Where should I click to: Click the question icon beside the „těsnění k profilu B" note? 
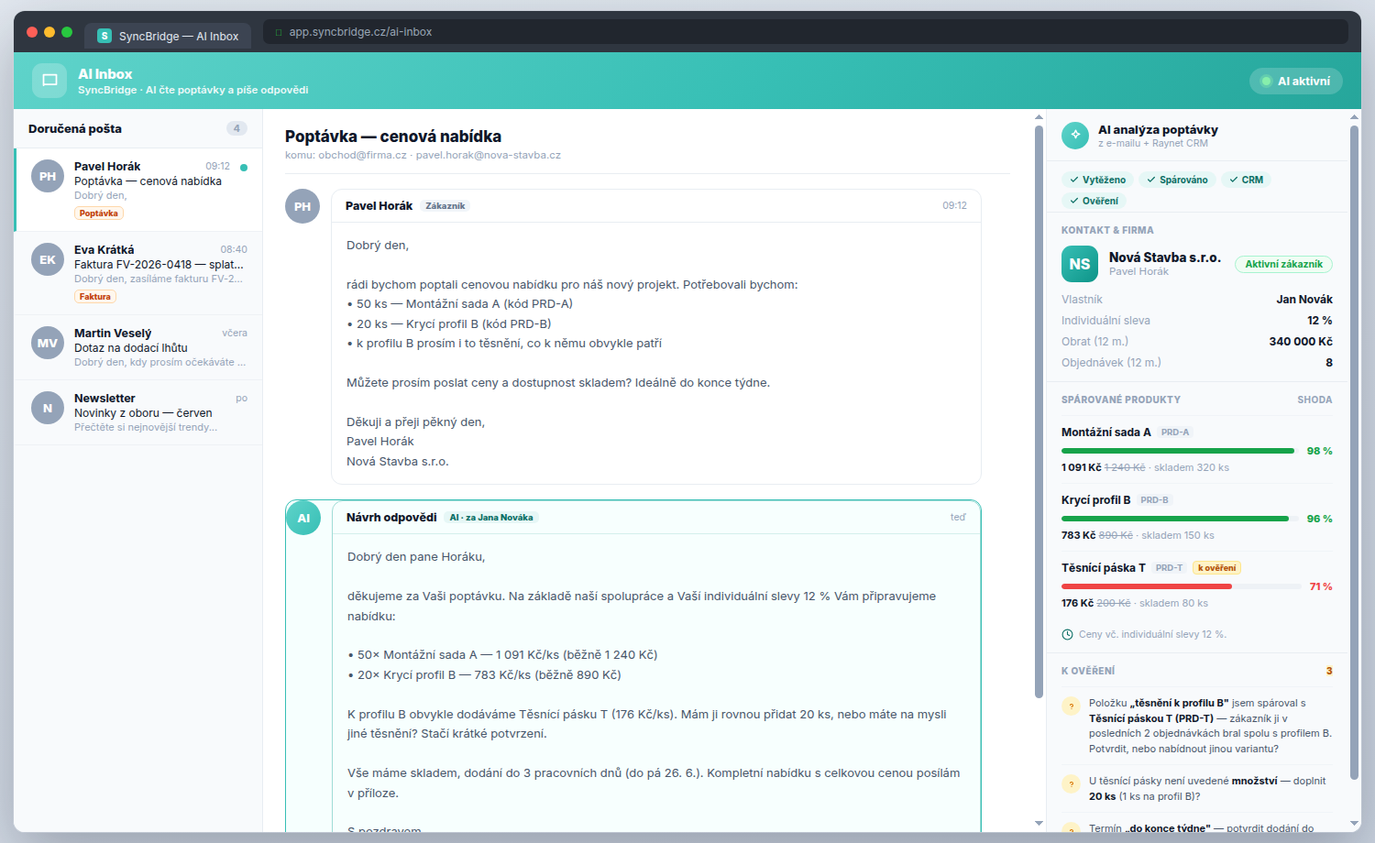click(1071, 706)
